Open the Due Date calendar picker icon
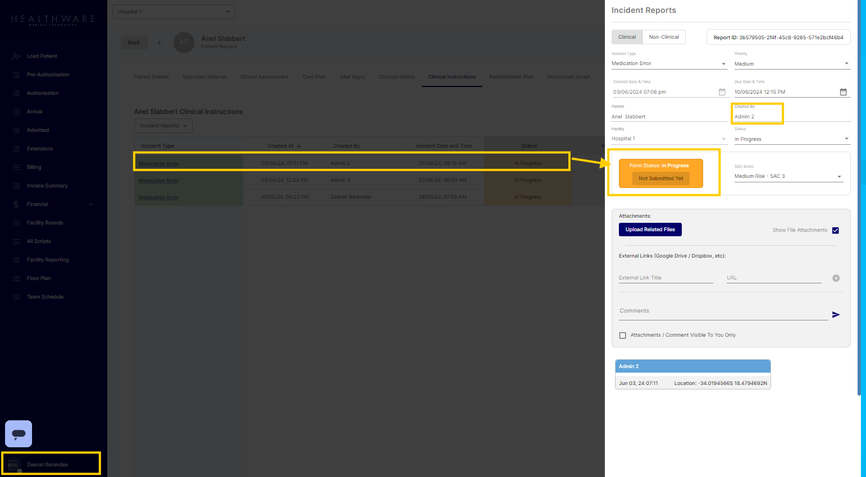Screen dimensions: 866x477 click(843, 92)
